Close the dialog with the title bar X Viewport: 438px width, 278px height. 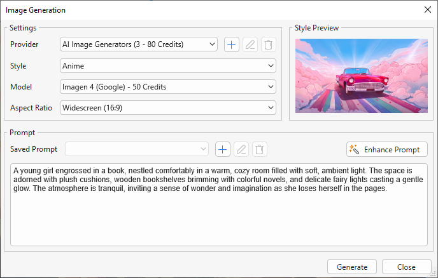427,10
